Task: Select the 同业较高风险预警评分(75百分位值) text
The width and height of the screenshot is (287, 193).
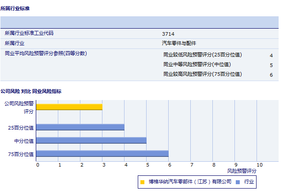Action: tap(202, 74)
